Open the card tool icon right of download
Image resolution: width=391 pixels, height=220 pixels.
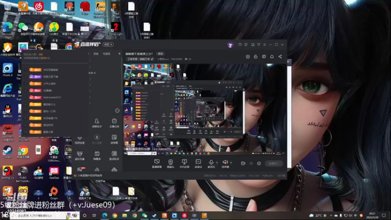pyautogui.click(x=114, y=139)
